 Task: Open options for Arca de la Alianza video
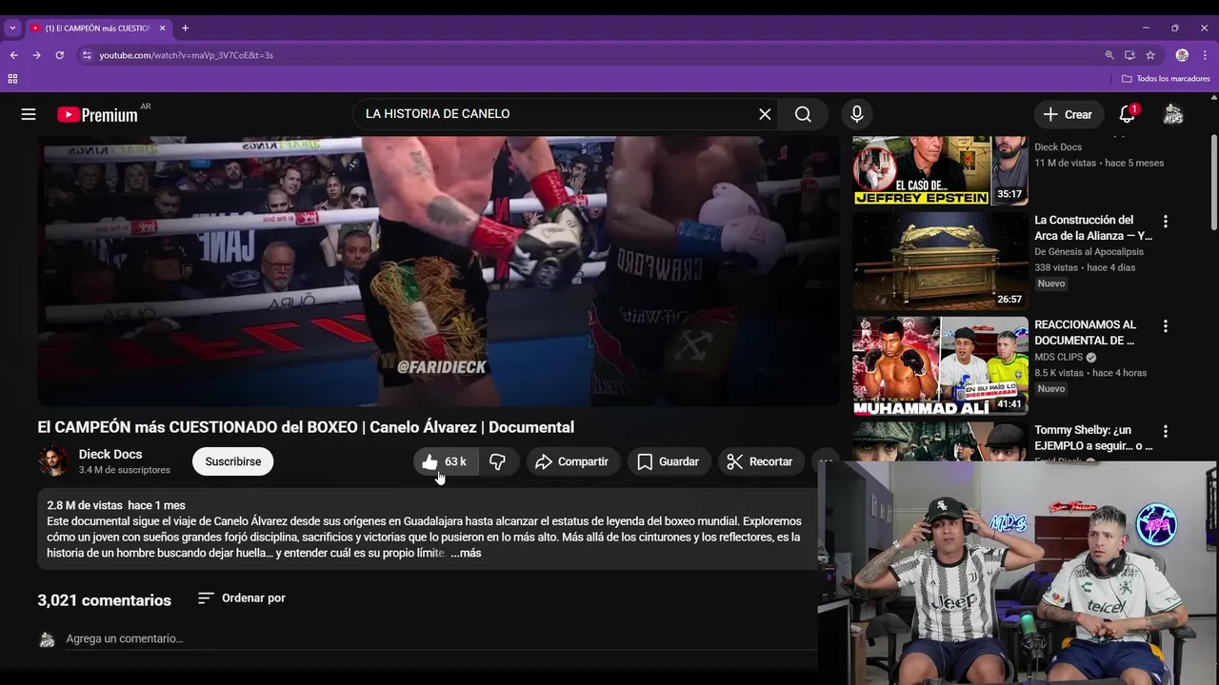(x=1165, y=222)
